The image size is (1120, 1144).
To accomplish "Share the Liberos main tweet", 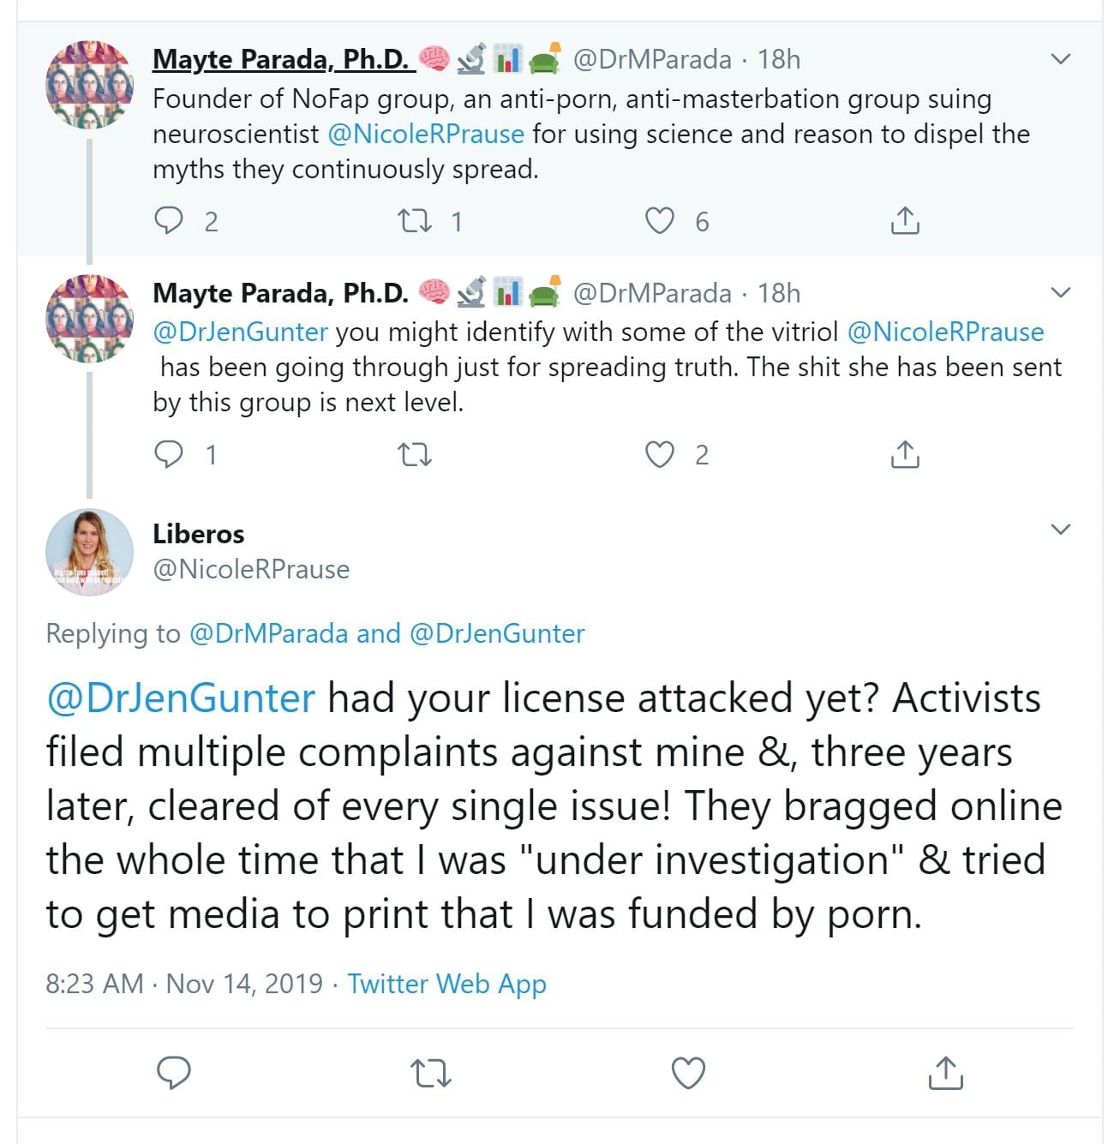I will [x=945, y=1073].
